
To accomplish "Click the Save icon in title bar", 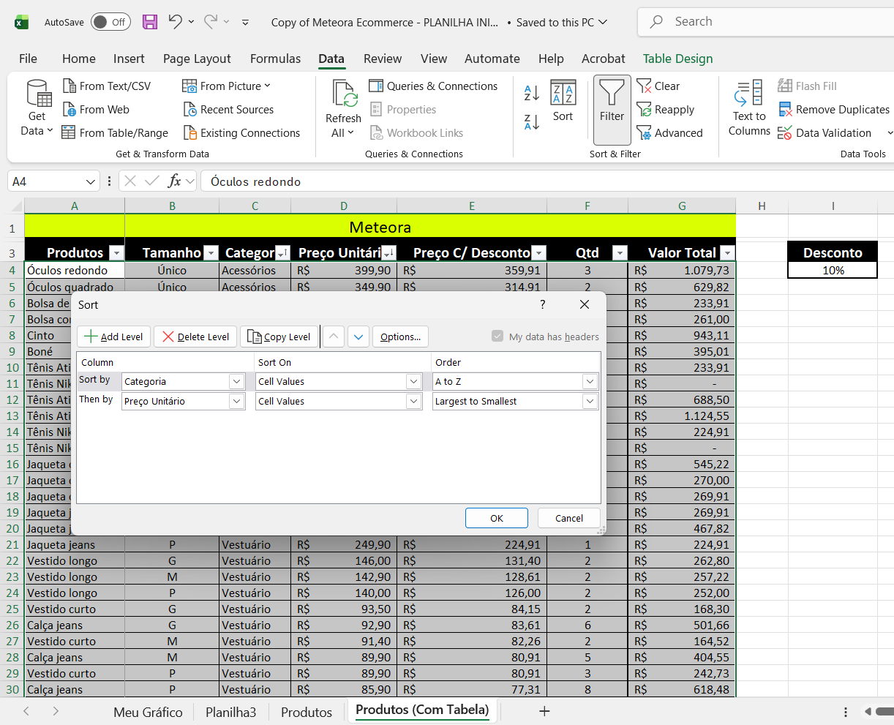I will coord(150,22).
